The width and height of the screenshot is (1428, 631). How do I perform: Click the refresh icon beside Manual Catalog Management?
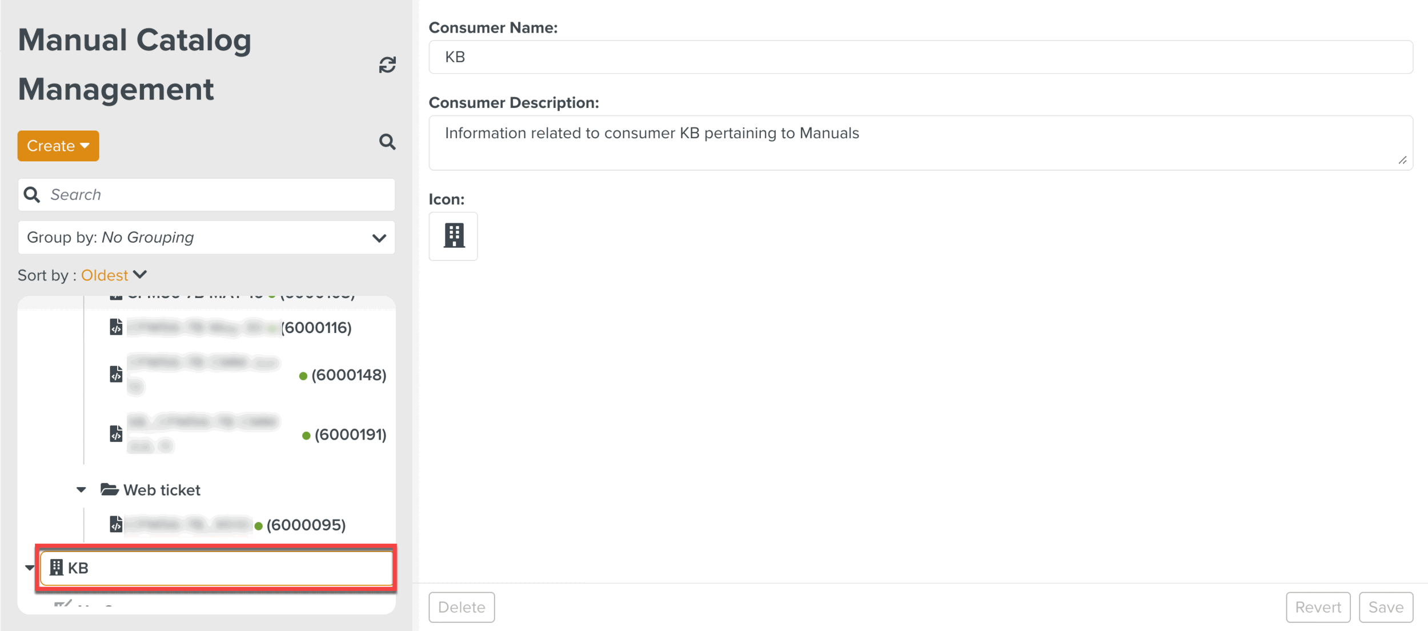click(388, 65)
